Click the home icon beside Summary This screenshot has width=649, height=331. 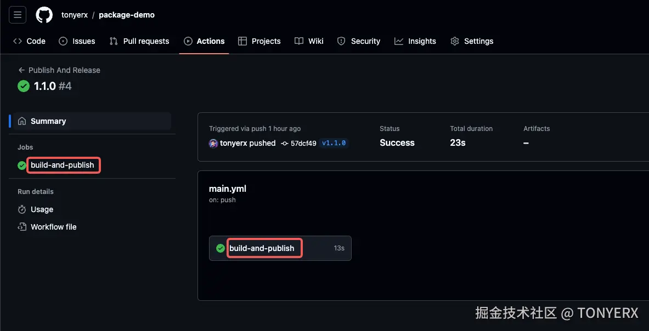(22, 121)
